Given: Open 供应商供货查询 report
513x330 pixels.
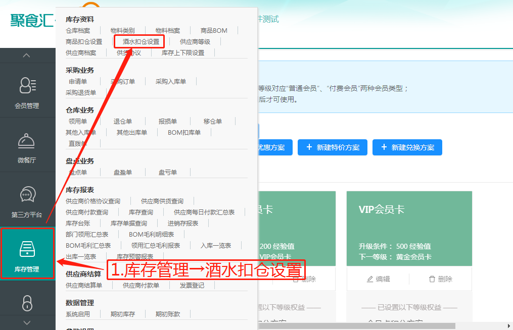Looking at the screenshot, I should click(162, 201).
